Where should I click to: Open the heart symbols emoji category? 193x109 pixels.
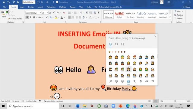[x=153, y=81]
